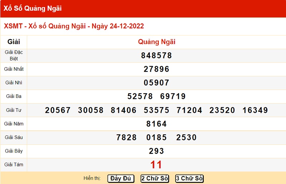Select the Quảng Ngãi column header
286x184 pixels.
[157, 42]
